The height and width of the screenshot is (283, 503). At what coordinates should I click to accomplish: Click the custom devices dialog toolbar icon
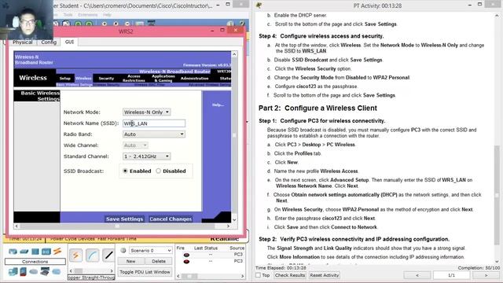151,24
